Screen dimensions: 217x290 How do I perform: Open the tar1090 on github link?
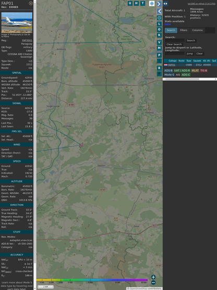pyautogui.click(x=201, y=4)
